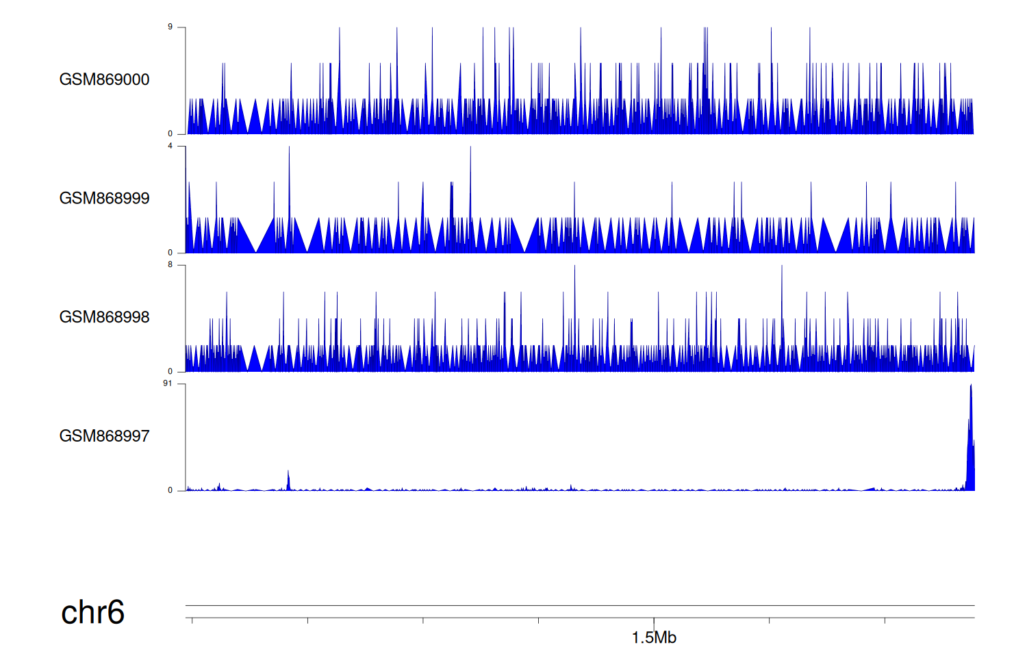The width and height of the screenshot is (1027, 671).
Task: Select the GSM868997 track label
Action: [104, 436]
